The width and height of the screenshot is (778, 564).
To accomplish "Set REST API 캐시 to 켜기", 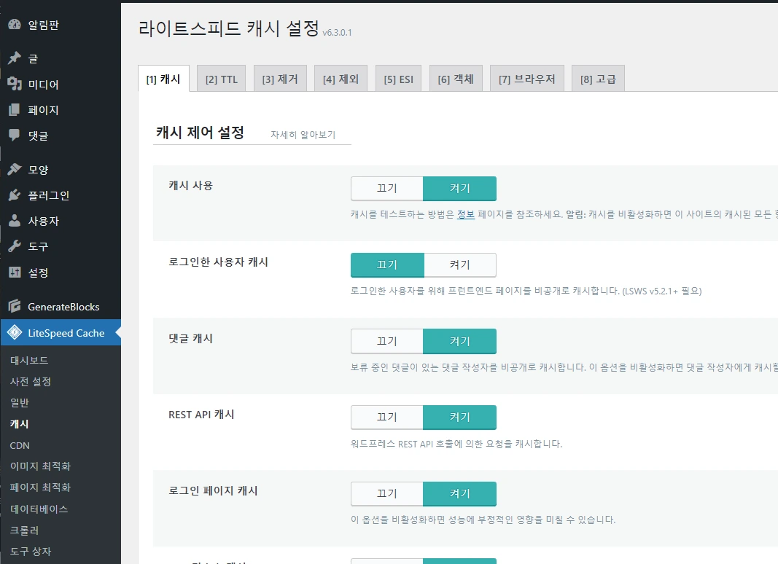I will [x=459, y=418].
